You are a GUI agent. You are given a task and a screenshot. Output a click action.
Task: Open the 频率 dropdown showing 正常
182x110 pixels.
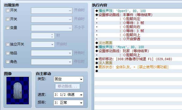[x=69, y=103]
